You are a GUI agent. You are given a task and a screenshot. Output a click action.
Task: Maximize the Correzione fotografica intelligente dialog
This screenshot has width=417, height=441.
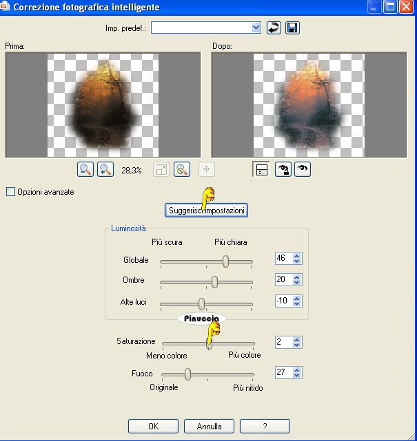click(390, 7)
